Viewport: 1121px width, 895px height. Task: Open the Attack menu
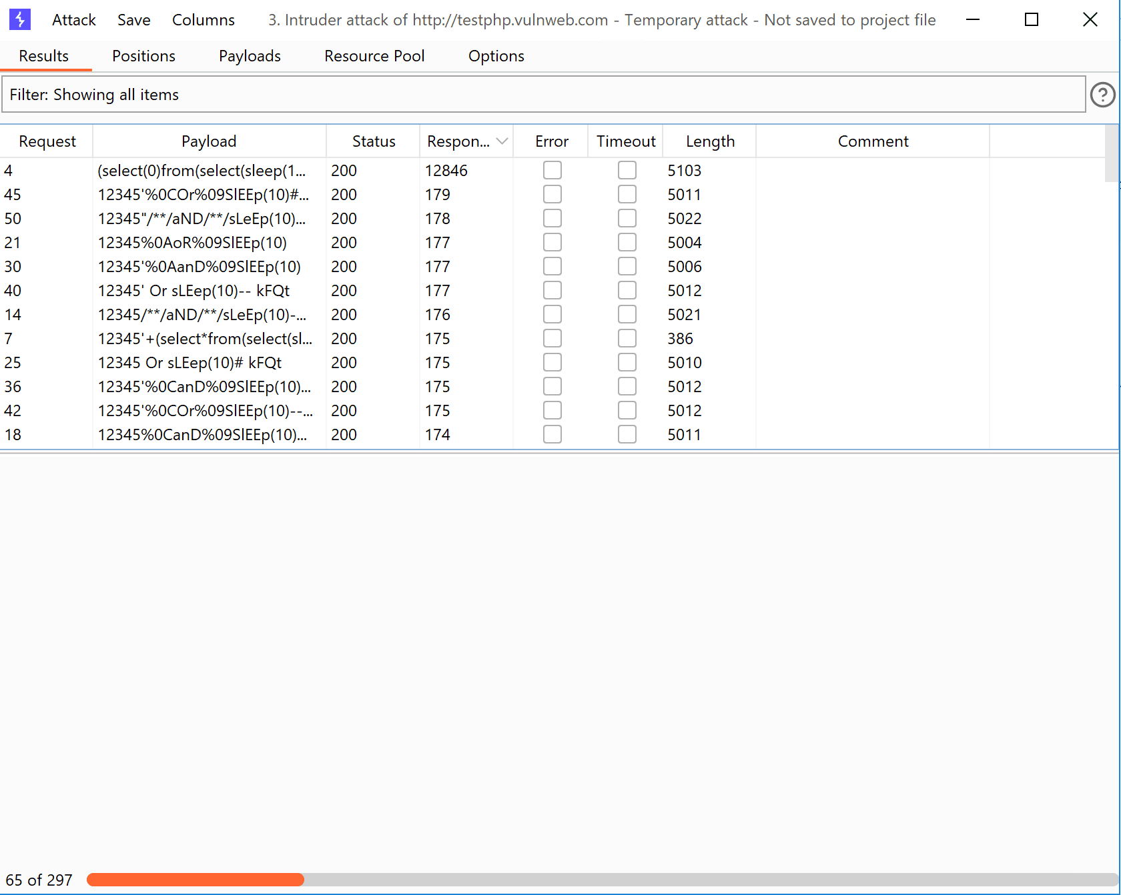pos(74,20)
